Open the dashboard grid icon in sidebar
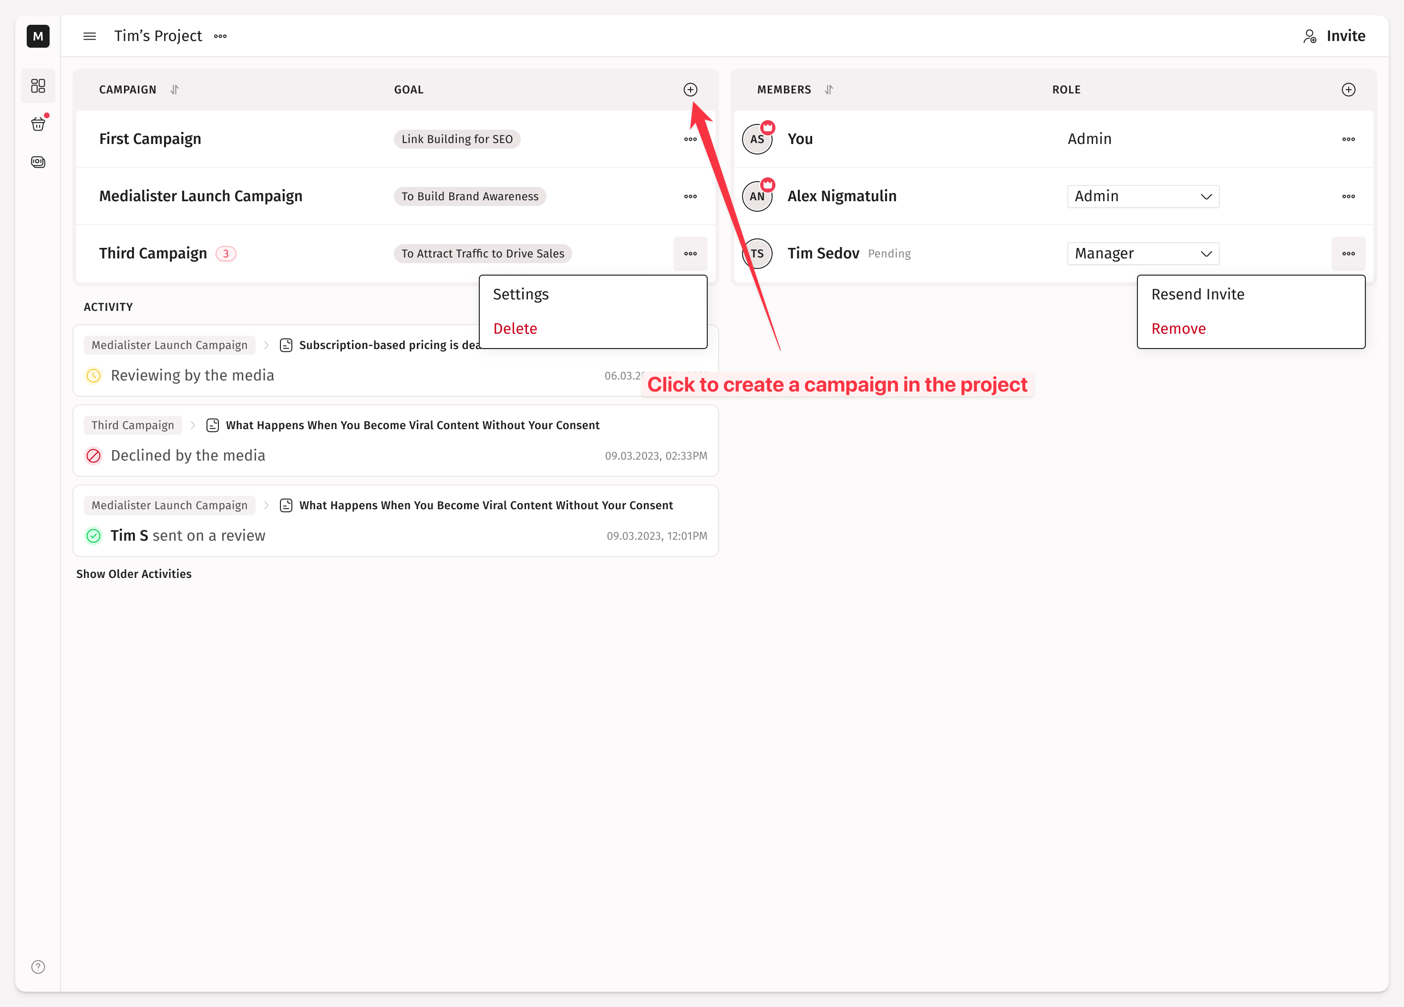 tap(38, 85)
